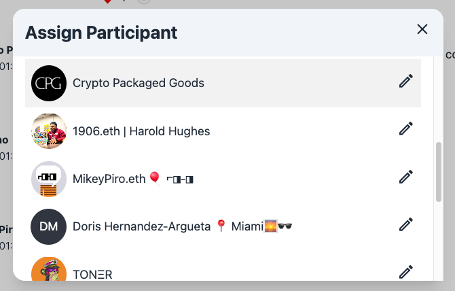Click the red balloon emoji beside MikeyPiro.eth
Screen dimensions: 455x291
click(x=155, y=178)
